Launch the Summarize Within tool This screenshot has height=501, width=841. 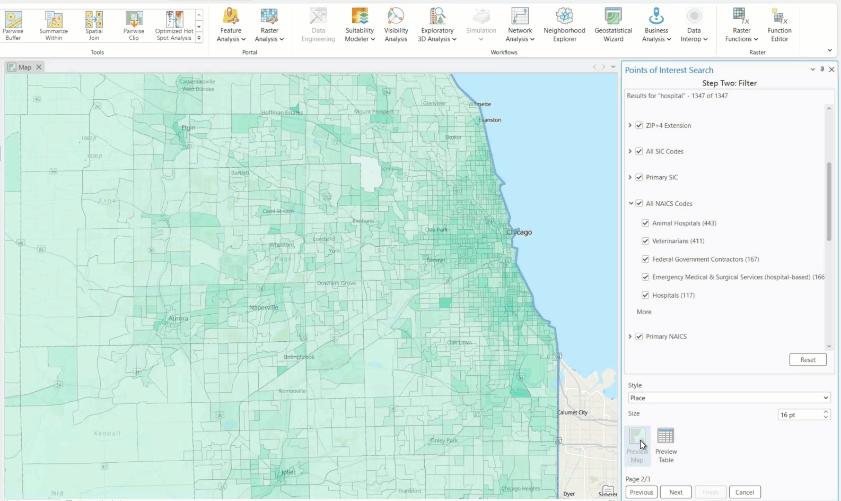tap(54, 26)
